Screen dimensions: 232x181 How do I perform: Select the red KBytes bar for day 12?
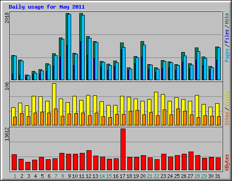click(x=89, y=160)
